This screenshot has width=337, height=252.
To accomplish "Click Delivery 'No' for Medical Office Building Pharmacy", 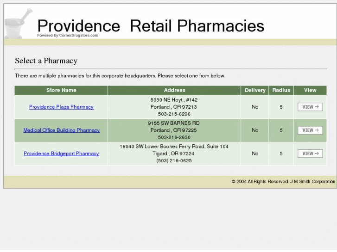I will (x=255, y=130).
